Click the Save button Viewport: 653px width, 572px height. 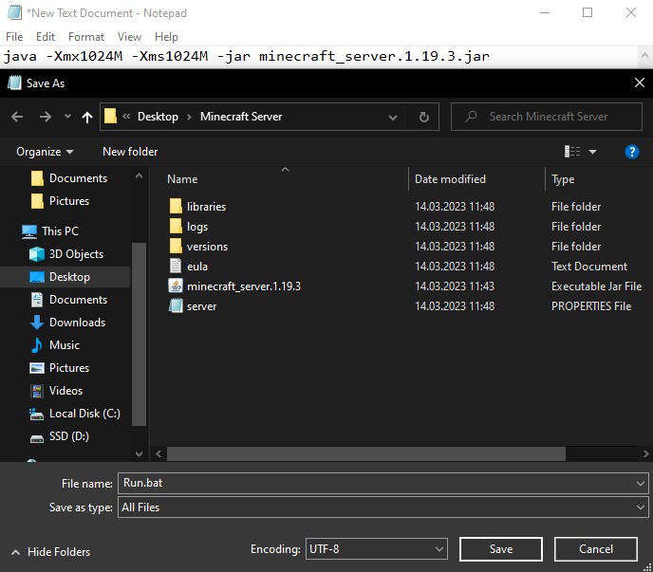click(501, 549)
